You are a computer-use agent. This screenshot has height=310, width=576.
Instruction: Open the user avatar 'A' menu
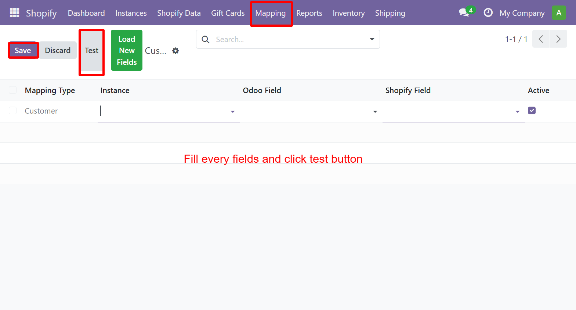[559, 13]
